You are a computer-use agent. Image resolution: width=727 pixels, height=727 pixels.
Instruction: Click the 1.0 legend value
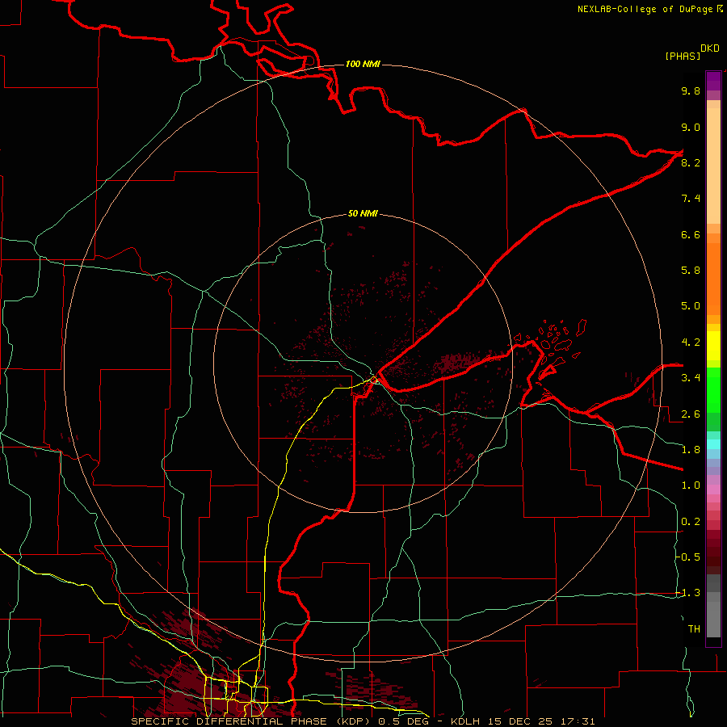click(x=691, y=485)
